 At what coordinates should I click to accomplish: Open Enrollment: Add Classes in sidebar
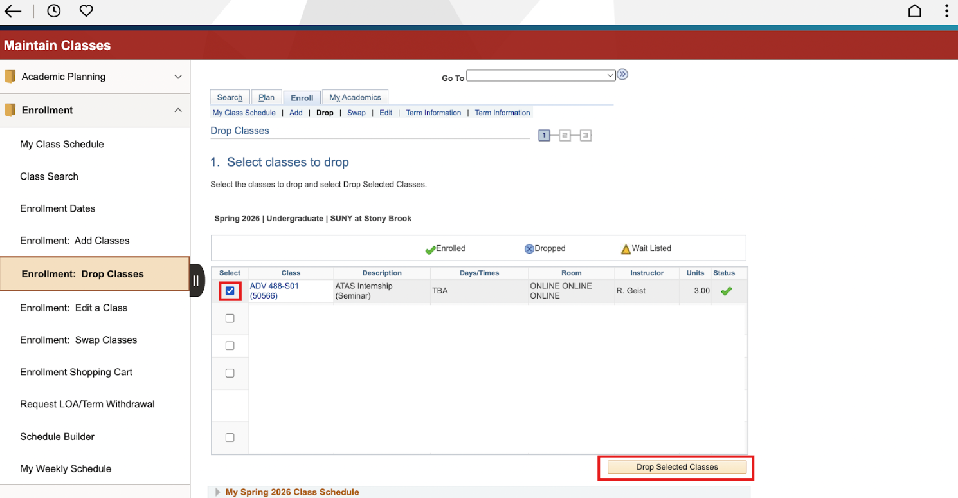(x=75, y=241)
